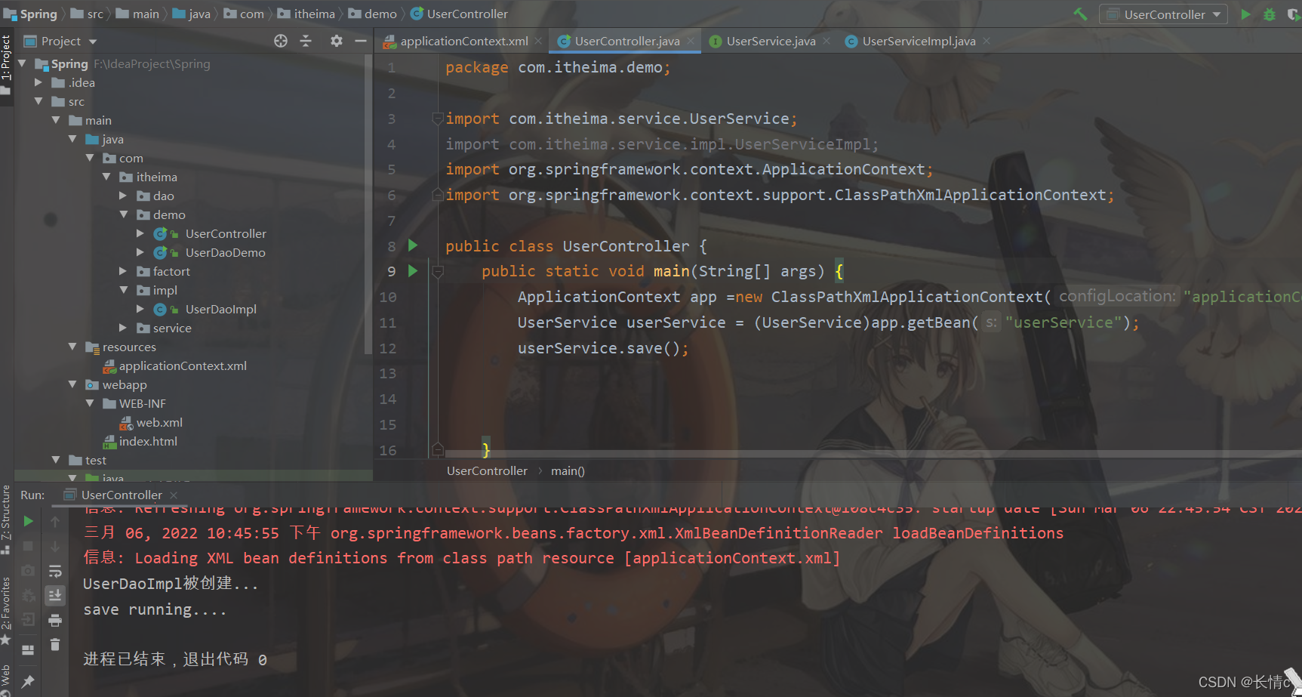Pin the Run tab with the pin icon
This screenshot has height=697, width=1302.
point(28,682)
